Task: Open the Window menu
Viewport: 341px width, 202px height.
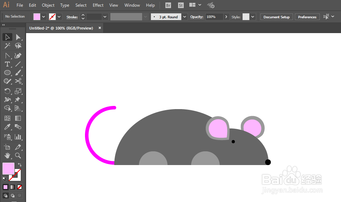Action: coord(132,5)
